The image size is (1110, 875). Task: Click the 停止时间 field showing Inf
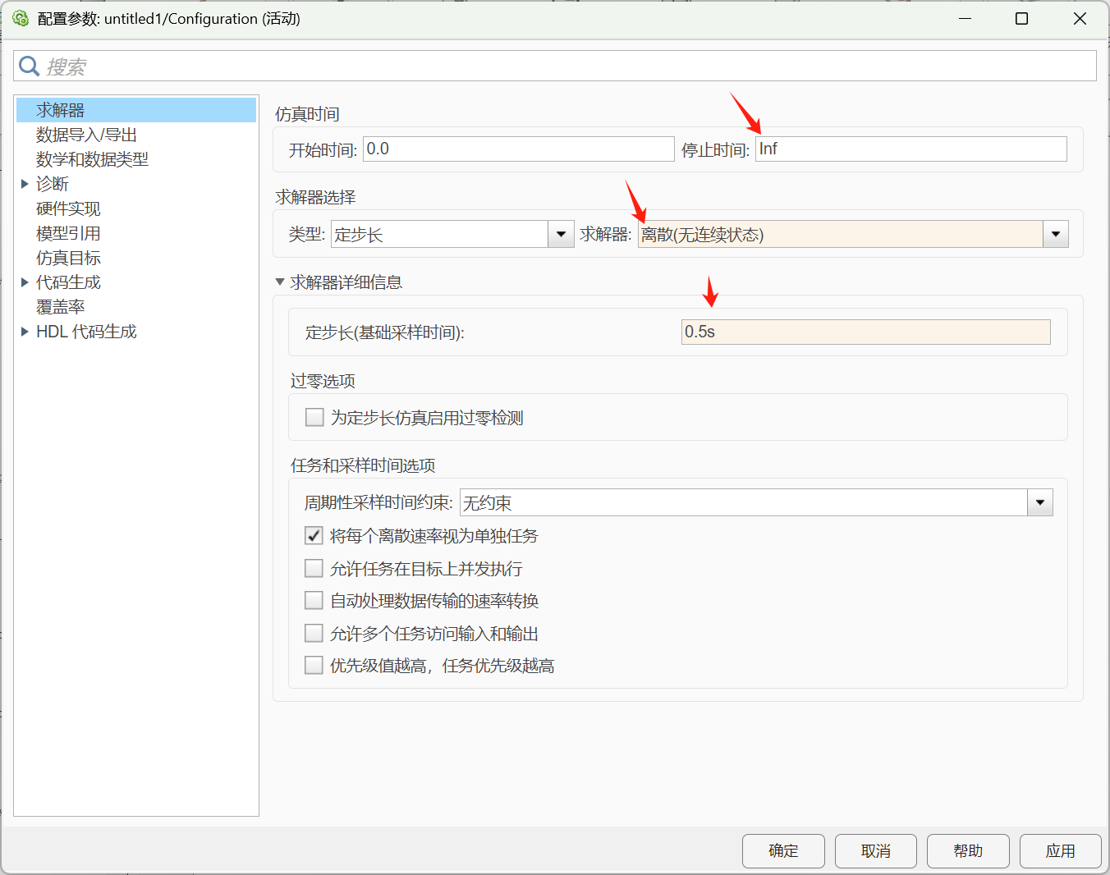[x=911, y=149]
